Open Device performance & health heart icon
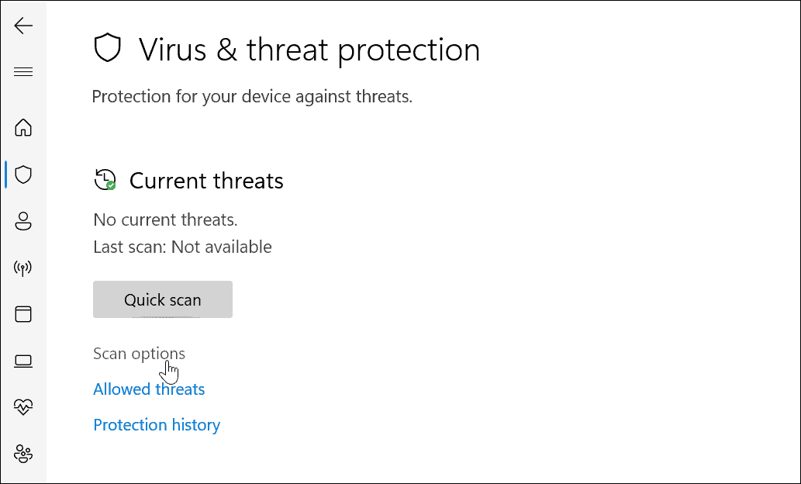This screenshot has height=484, width=801. coord(23,406)
